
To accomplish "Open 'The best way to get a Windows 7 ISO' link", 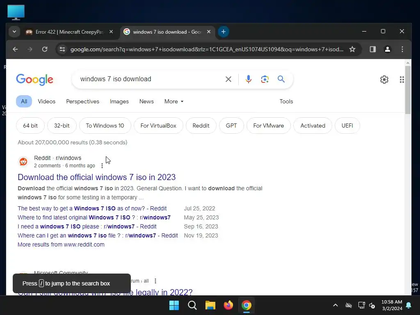I will 92,208.
